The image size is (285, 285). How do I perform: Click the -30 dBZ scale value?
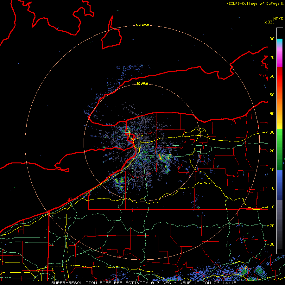(x=271, y=244)
